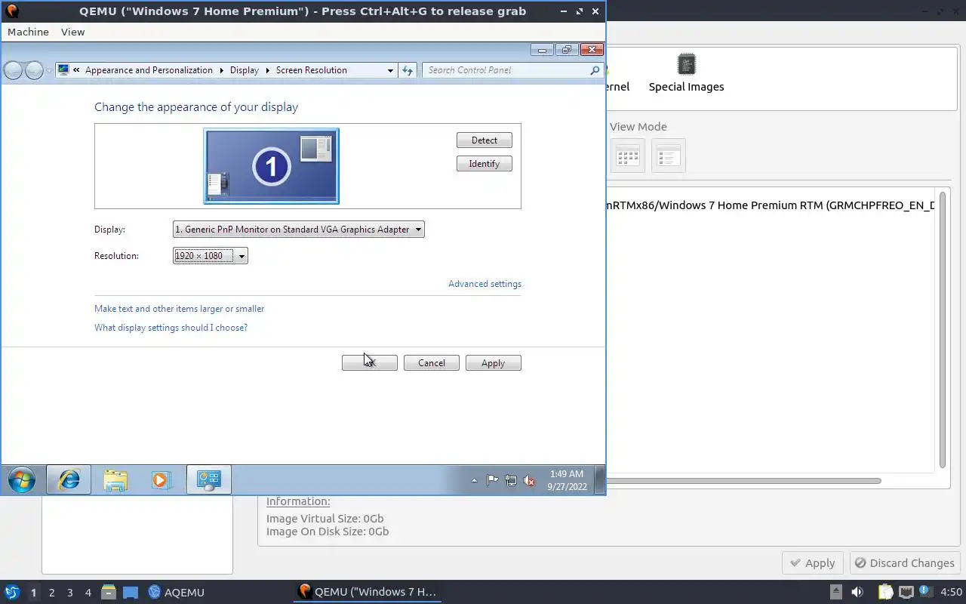Select the Control Panel taskbar icon
The width and height of the screenshot is (966, 604).
click(x=208, y=479)
